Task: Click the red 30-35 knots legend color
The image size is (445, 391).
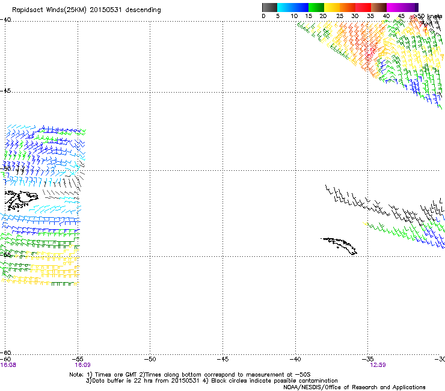Action: coord(363,7)
